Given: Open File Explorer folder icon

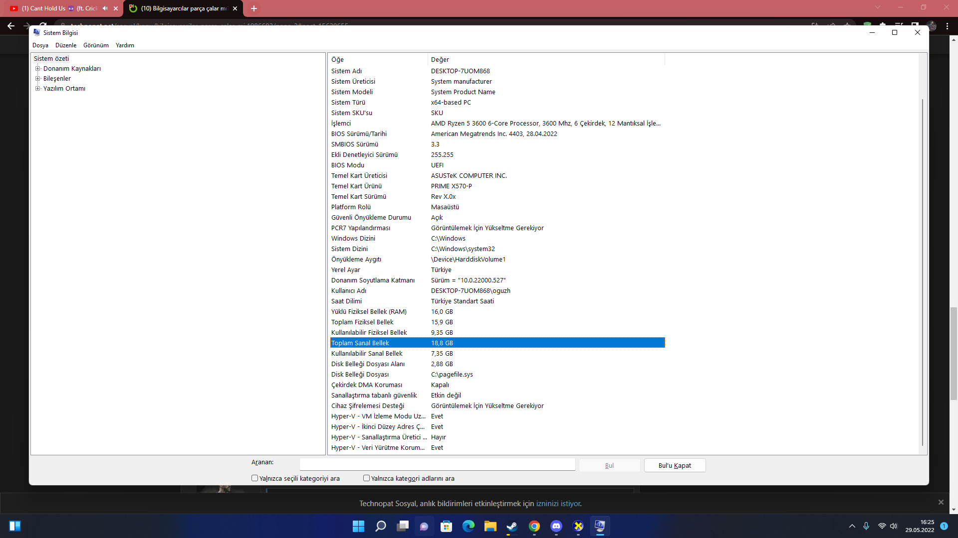Looking at the screenshot, I should 490,526.
